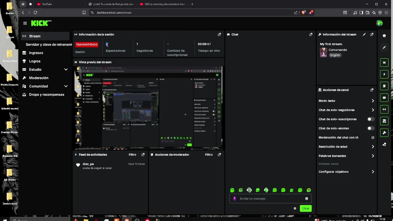The height and width of the screenshot is (221, 393).
Task: Edit the stream information with the pencil icon
Action: pos(364,34)
